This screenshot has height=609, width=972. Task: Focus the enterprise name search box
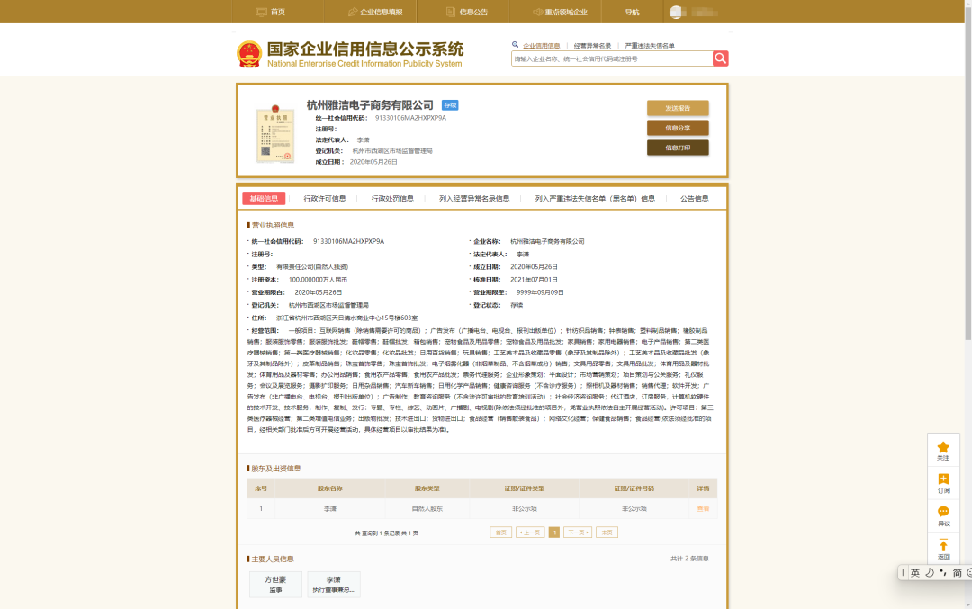tap(612, 58)
